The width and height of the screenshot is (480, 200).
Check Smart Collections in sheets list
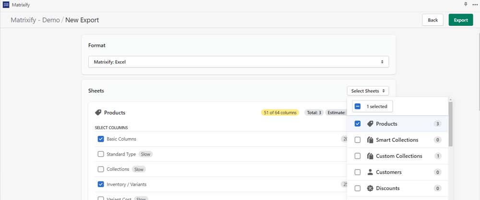pyautogui.click(x=358, y=140)
